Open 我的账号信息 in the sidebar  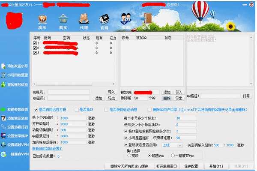point(15,84)
